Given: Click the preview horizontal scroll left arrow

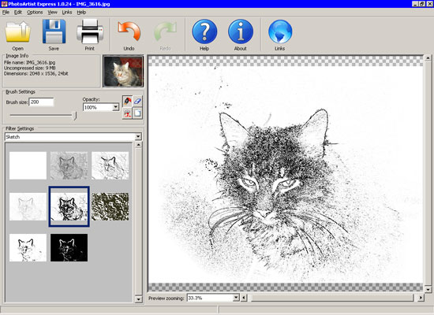Looking at the screenshot, I should [x=244, y=298].
